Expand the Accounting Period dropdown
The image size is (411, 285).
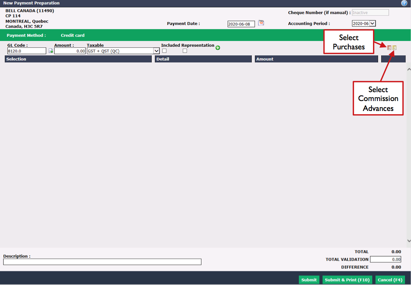[364, 23]
